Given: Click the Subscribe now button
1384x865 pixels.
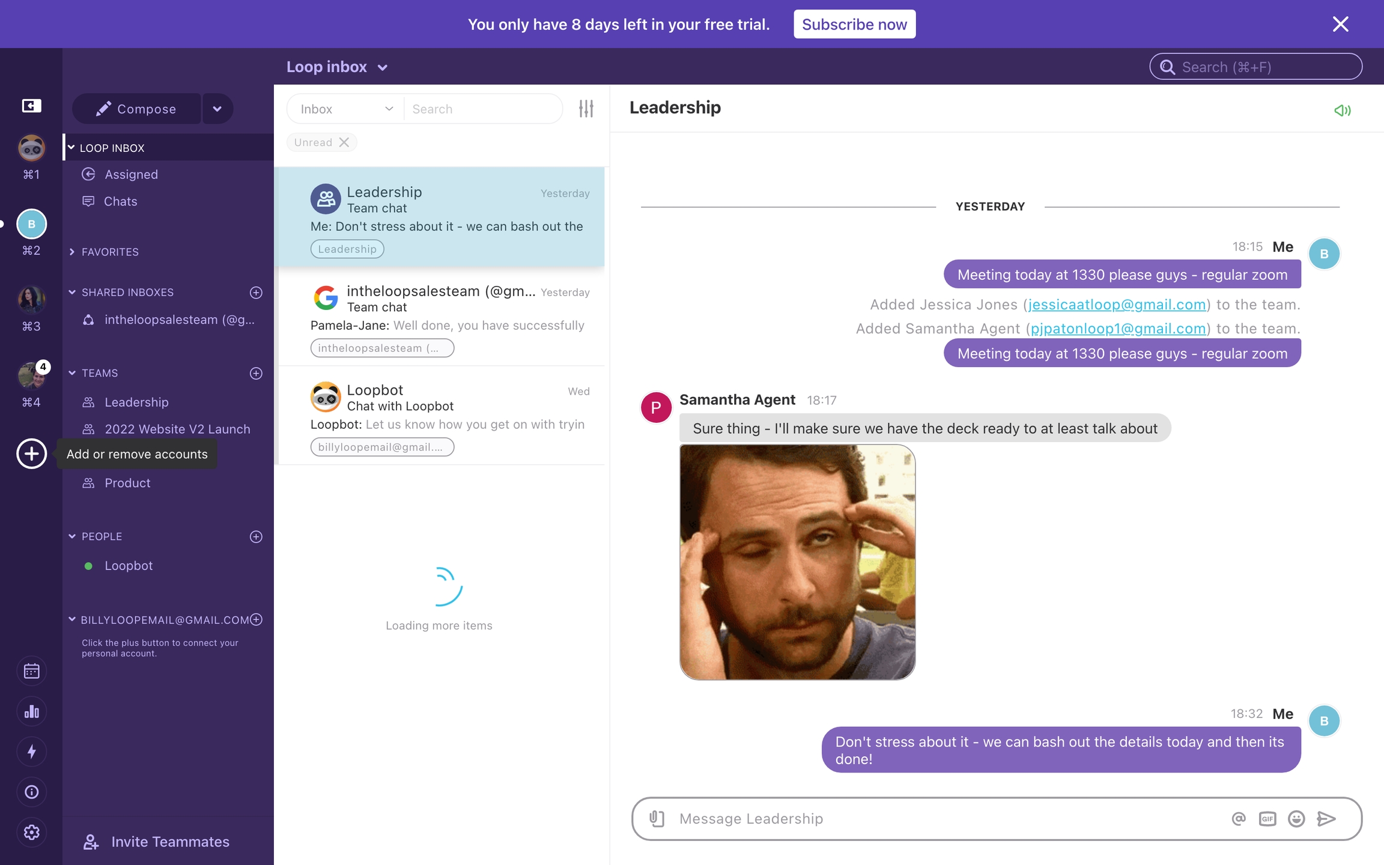Looking at the screenshot, I should point(854,24).
